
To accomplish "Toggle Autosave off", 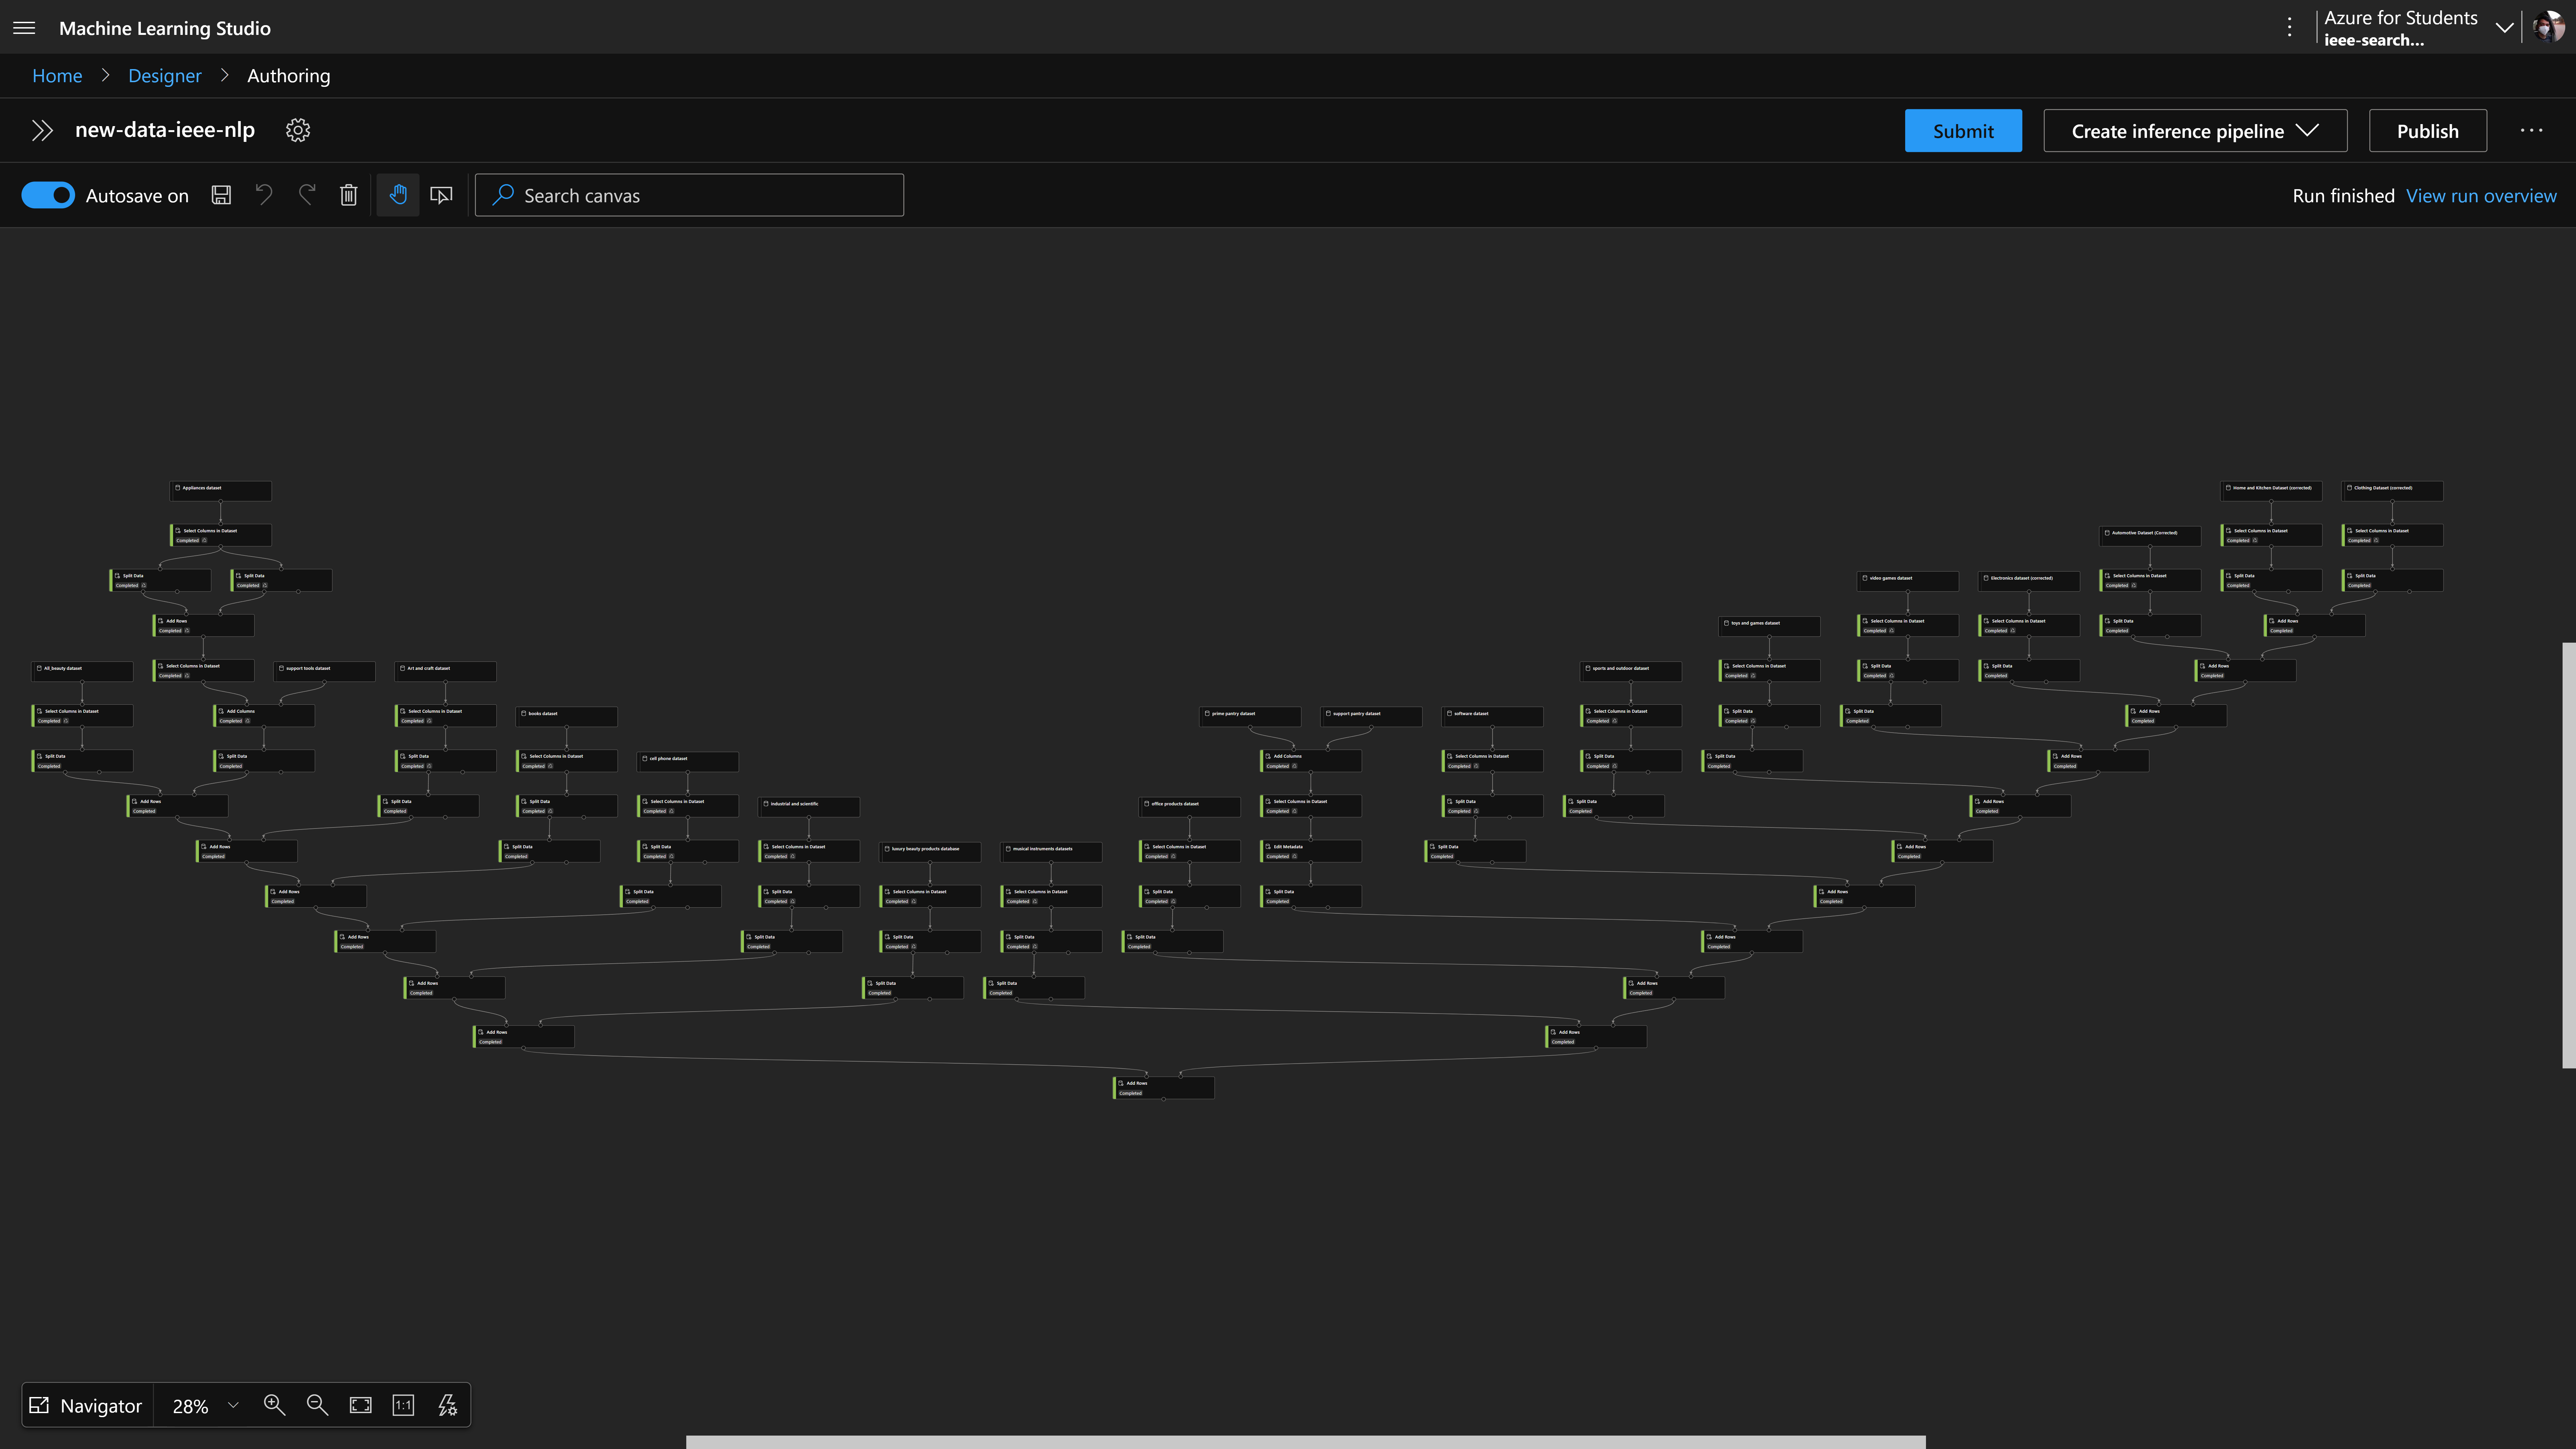I will click(48, 195).
